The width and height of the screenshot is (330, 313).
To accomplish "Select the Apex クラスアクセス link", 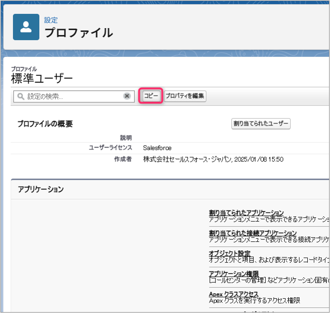I will pos(234,294).
